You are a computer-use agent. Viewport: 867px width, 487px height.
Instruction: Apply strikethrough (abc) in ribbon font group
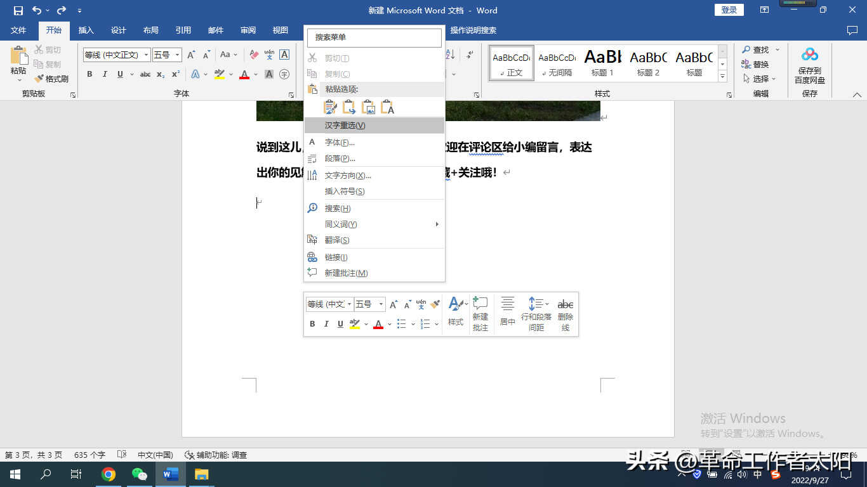point(145,74)
